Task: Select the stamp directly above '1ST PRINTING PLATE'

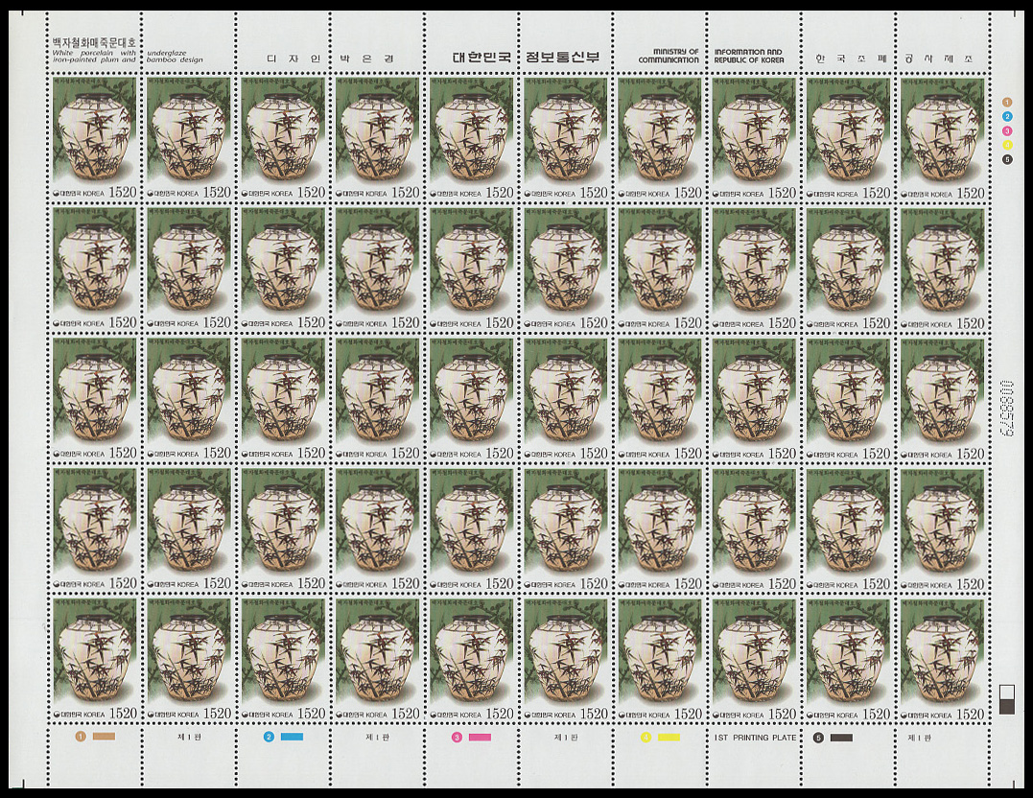Action: (754, 659)
